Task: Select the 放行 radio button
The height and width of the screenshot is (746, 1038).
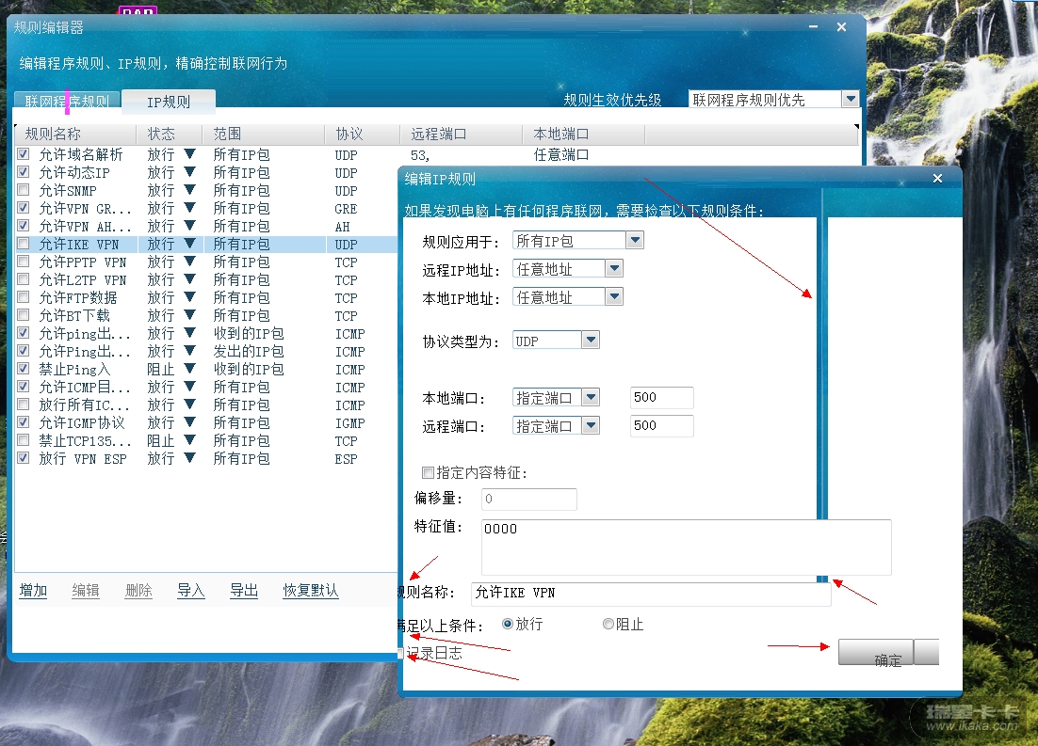Action: click(508, 624)
